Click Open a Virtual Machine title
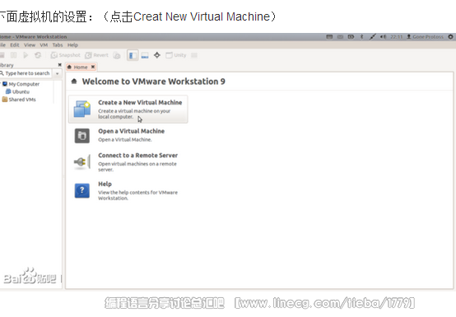456x317 pixels. pyautogui.click(x=131, y=131)
